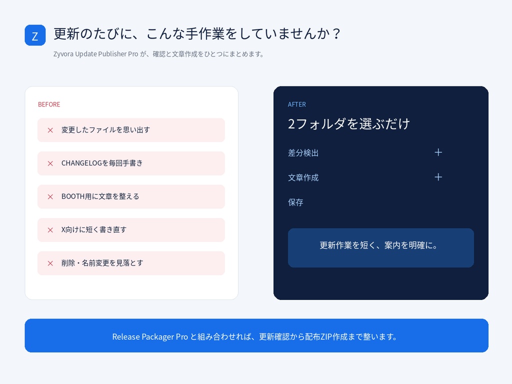Click the X icon beside CHANGELOGを毎回手書き
Image resolution: width=512 pixels, height=384 pixels.
tap(50, 163)
